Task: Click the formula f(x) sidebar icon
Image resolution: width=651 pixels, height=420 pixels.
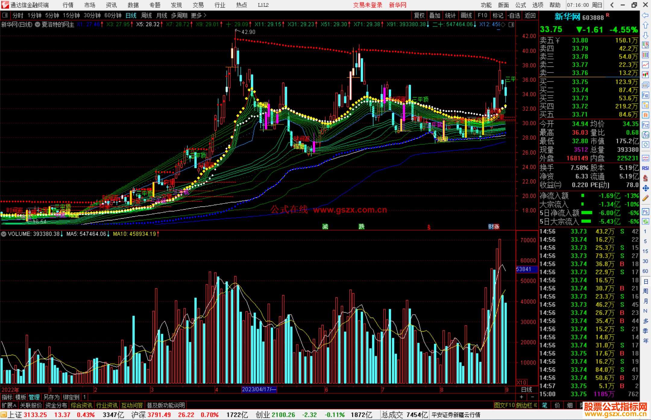Action: point(645,135)
